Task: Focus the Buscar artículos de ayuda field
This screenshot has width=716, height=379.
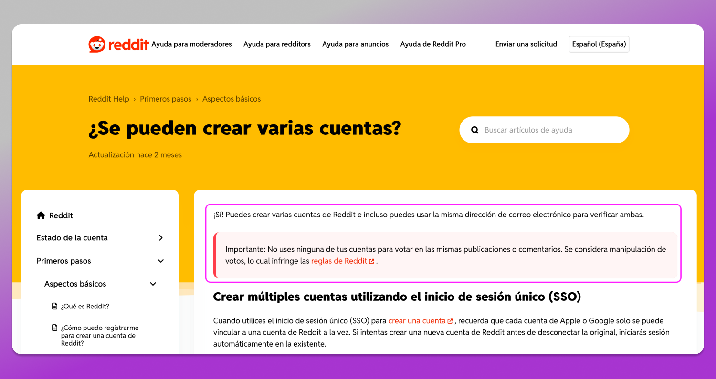Action: tap(544, 130)
